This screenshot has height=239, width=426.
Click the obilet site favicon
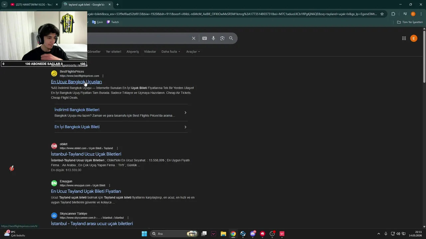pos(54,146)
